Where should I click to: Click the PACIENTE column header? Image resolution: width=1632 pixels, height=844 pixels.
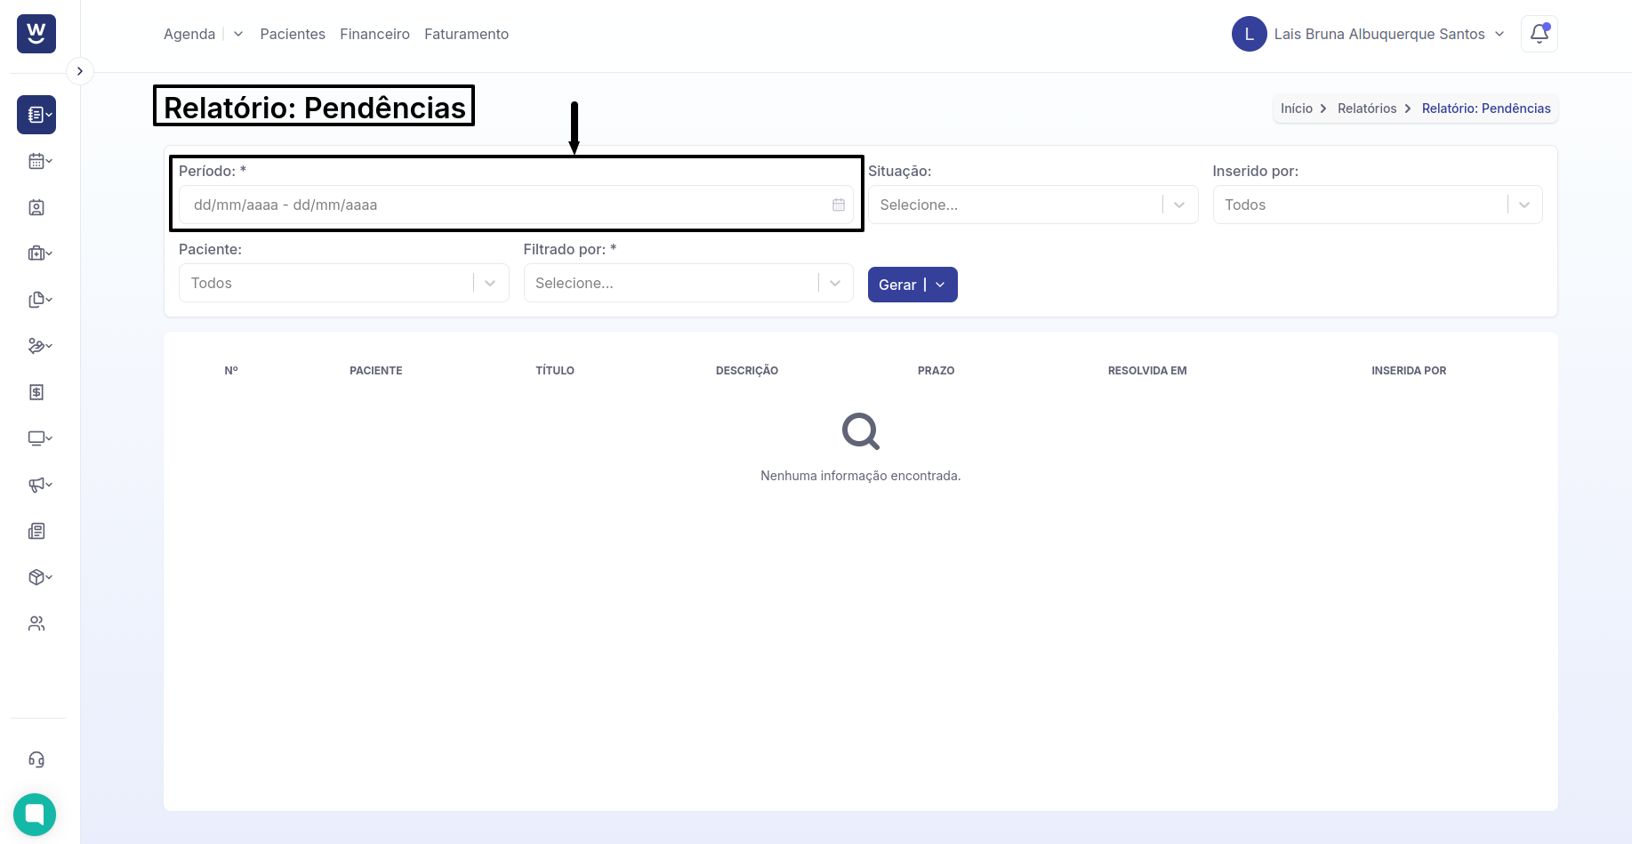[375, 370]
